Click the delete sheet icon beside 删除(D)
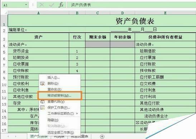 click(x=42, y=84)
